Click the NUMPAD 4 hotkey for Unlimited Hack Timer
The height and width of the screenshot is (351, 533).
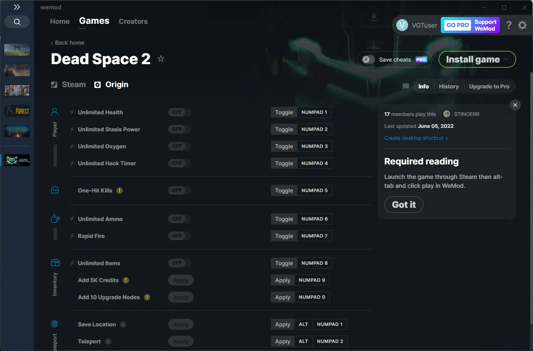pyautogui.click(x=315, y=163)
